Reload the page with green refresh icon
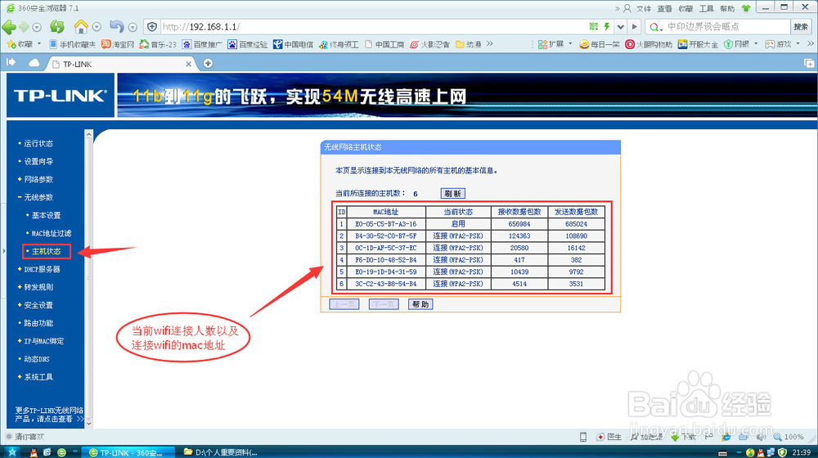Screen dimensions: 818x458 (57, 27)
